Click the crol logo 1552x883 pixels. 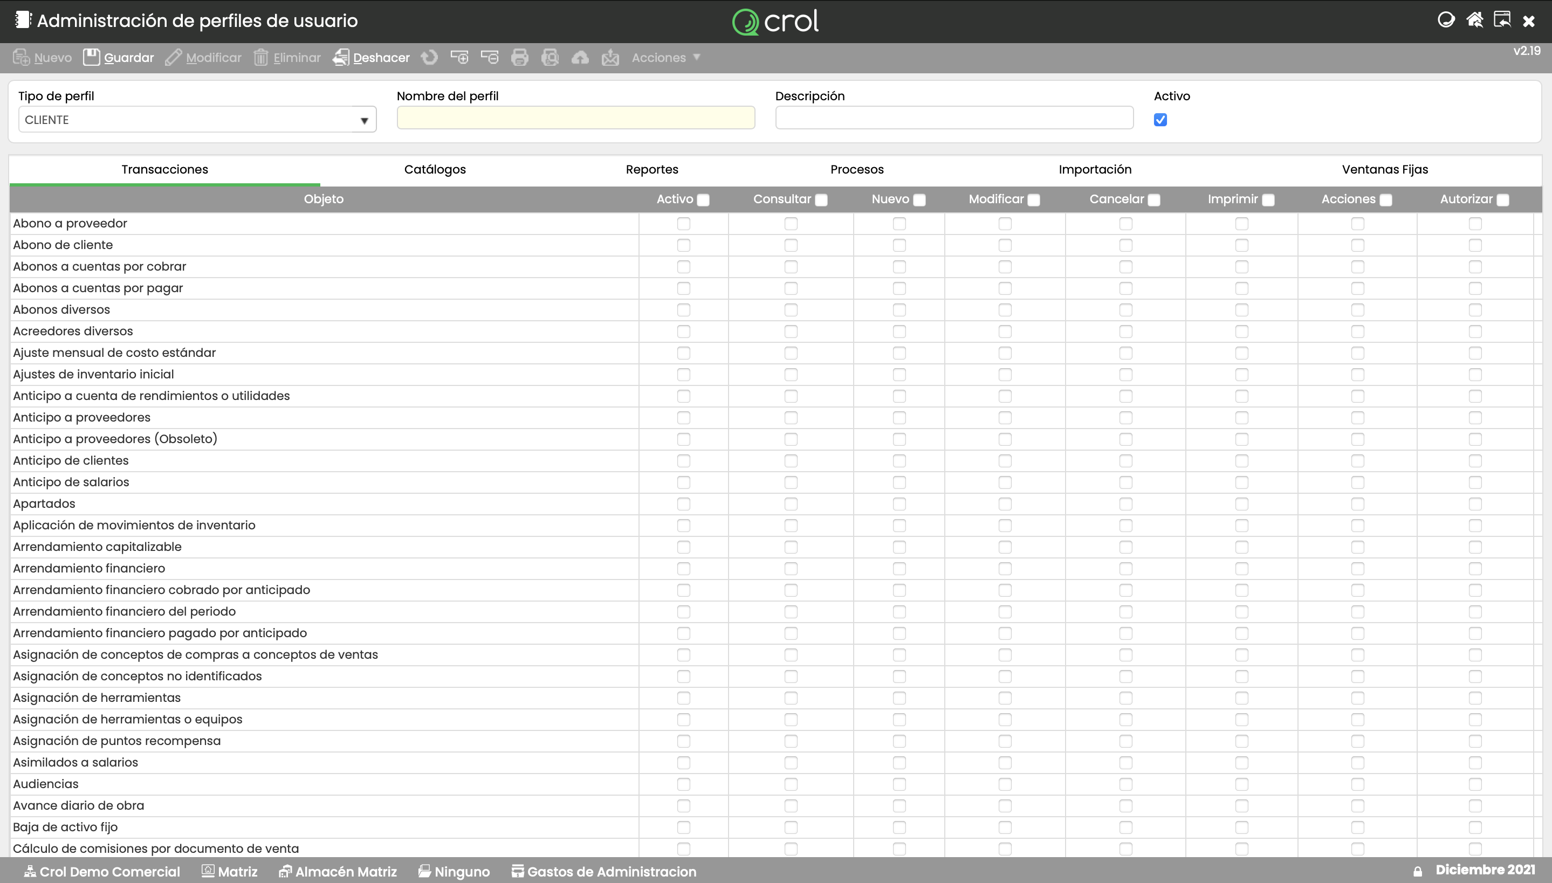(775, 22)
